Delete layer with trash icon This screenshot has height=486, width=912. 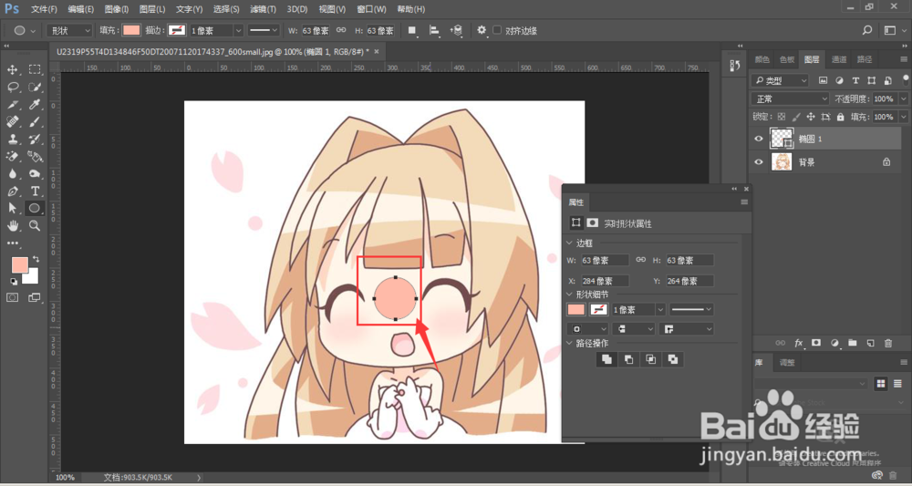click(888, 343)
